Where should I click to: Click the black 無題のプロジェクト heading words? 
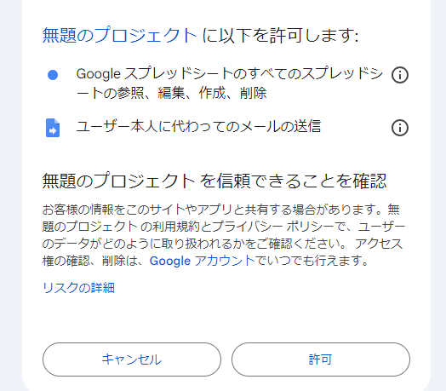[118, 181]
